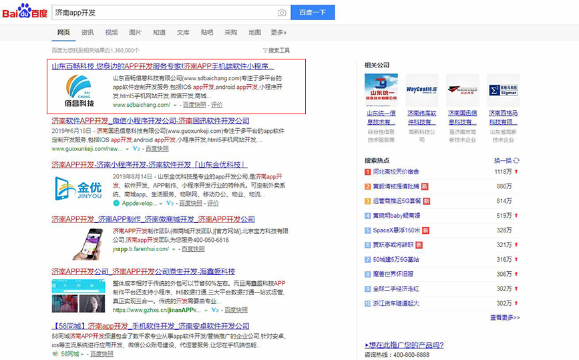Open the 山东百畅科技 result title link

pyautogui.click(x=163, y=66)
